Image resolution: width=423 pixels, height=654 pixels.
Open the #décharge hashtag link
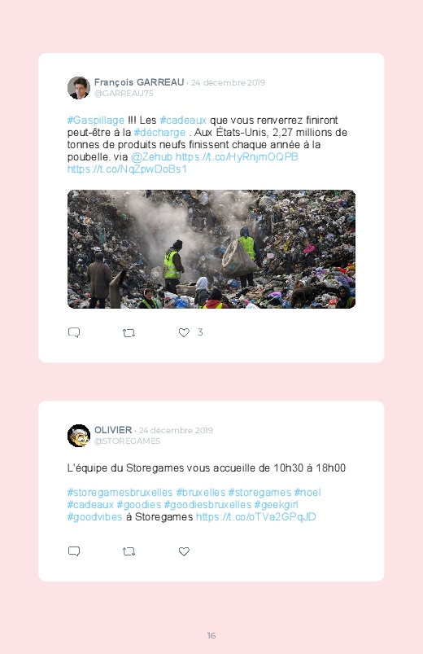159,133
